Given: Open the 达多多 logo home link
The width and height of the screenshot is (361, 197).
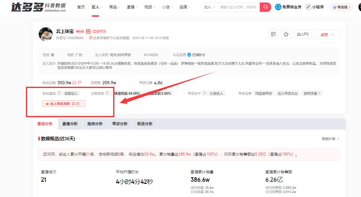Looking at the screenshot, I should pyautogui.click(x=39, y=7).
